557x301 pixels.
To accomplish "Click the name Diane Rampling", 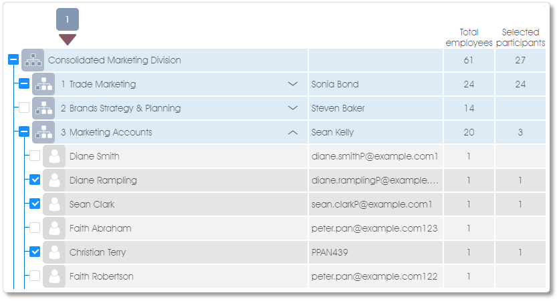I will [103, 180].
